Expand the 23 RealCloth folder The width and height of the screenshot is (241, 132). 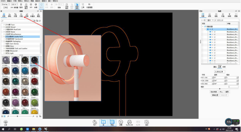click(4, 30)
